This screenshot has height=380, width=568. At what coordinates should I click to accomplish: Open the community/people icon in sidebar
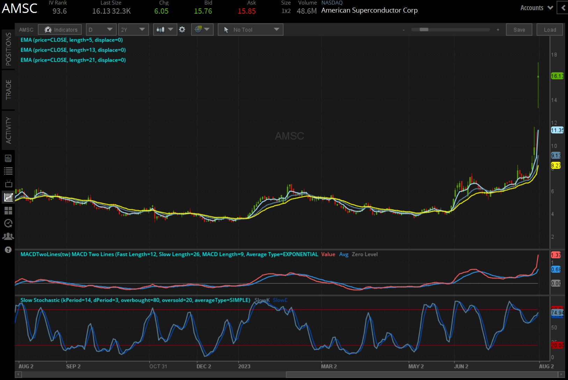[x=8, y=236]
